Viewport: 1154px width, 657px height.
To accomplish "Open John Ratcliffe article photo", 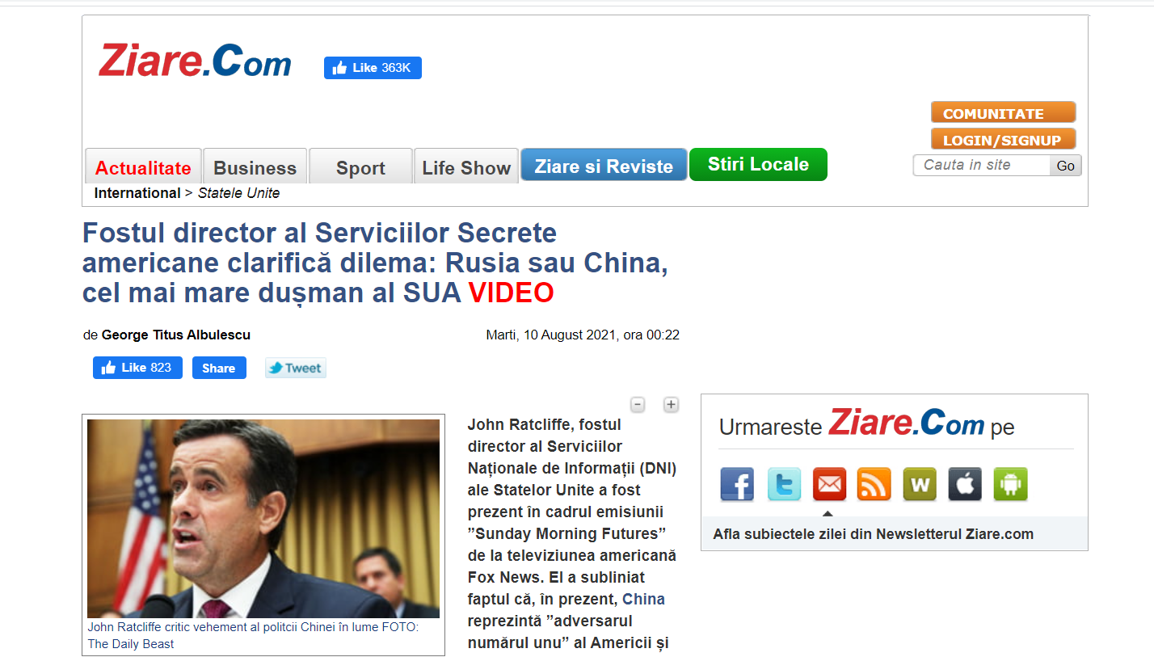I will tap(263, 519).
